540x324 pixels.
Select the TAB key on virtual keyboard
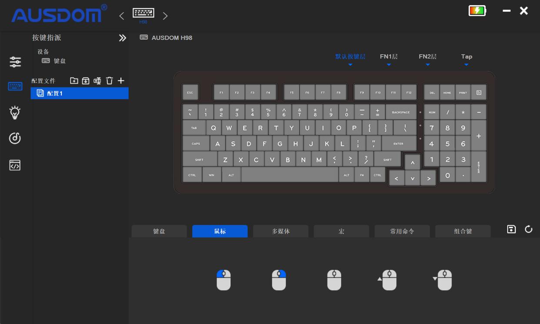pos(194,128)
